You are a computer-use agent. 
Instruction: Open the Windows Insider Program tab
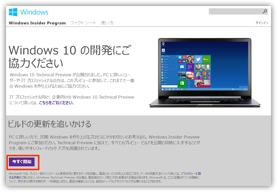click(37, 23)
